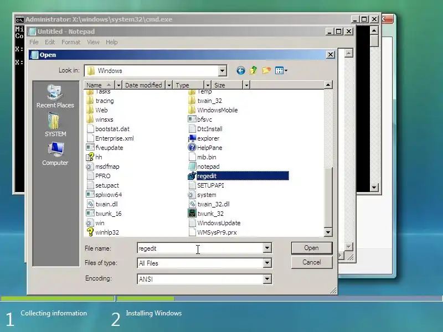Select the winsxs folder

click(100, 120)
